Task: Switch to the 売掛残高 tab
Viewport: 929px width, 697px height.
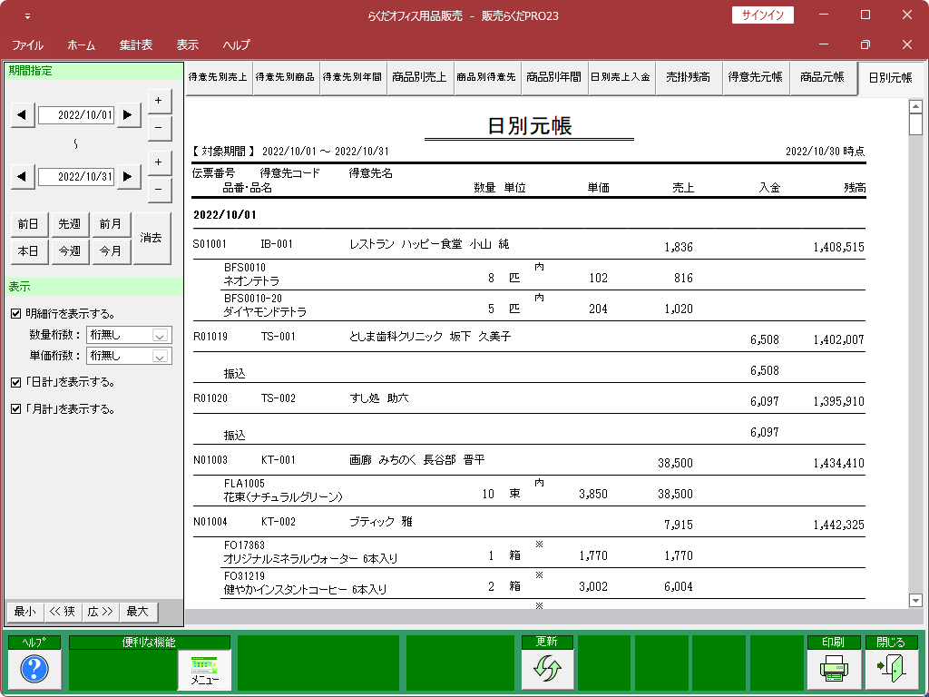Action: point(688,78)
